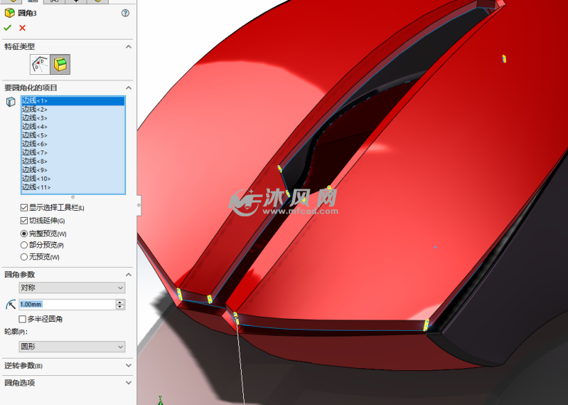Open the 圆形 profile dropdown
Viewport: 568px width, 405px height.
pyautogui.click(x=72, y=347)
